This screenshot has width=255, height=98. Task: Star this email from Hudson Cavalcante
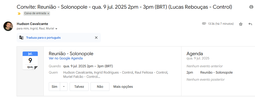(x=241, y=24)
